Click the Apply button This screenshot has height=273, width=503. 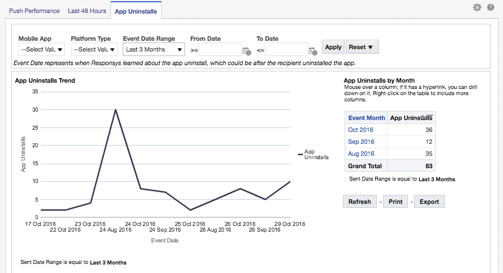click(333, 47)
